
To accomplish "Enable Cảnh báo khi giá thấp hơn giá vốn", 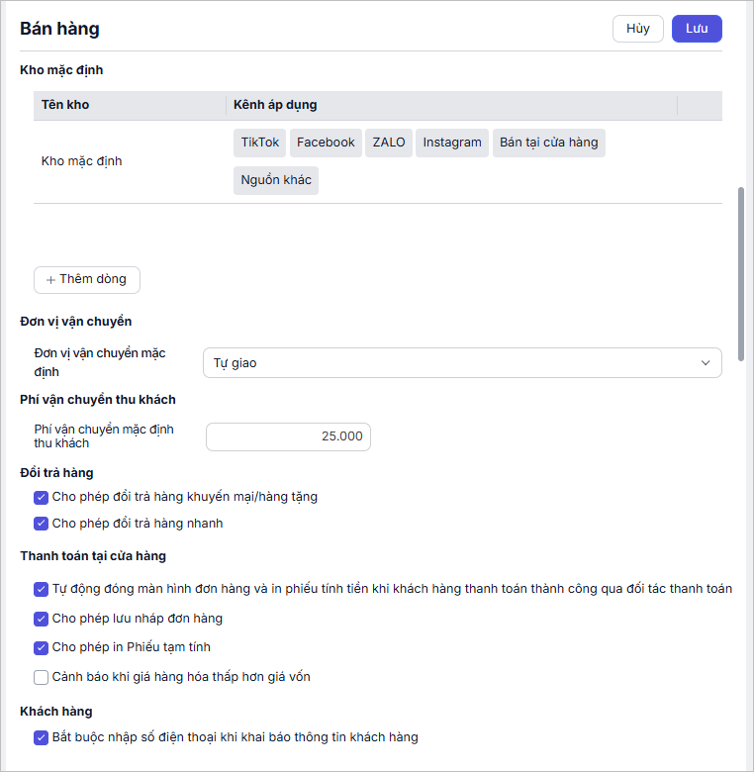I will 42,677.
